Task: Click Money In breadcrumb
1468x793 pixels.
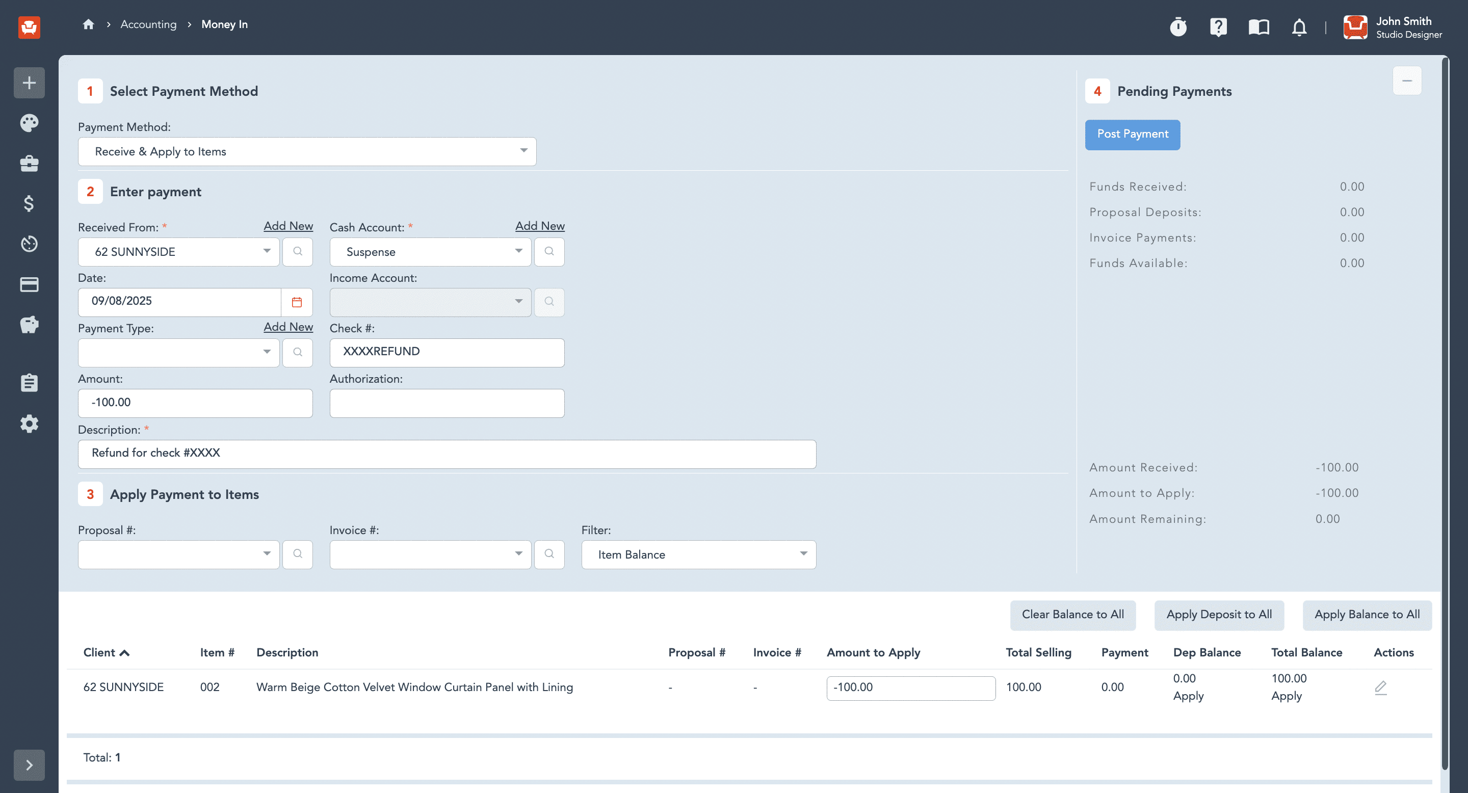Action: 224,24
